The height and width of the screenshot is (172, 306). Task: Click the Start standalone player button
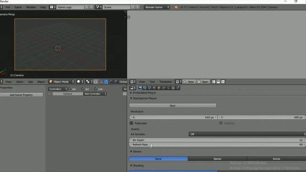pos(173,106)
